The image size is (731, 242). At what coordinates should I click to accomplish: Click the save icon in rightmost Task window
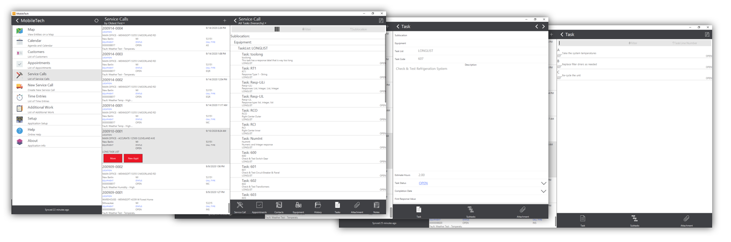point(707,34)
